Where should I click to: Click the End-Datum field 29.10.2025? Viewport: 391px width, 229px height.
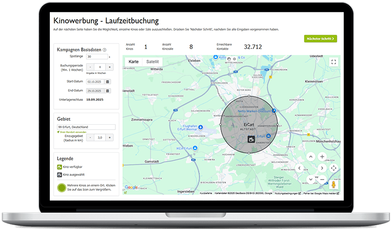[x=95, y=91]
